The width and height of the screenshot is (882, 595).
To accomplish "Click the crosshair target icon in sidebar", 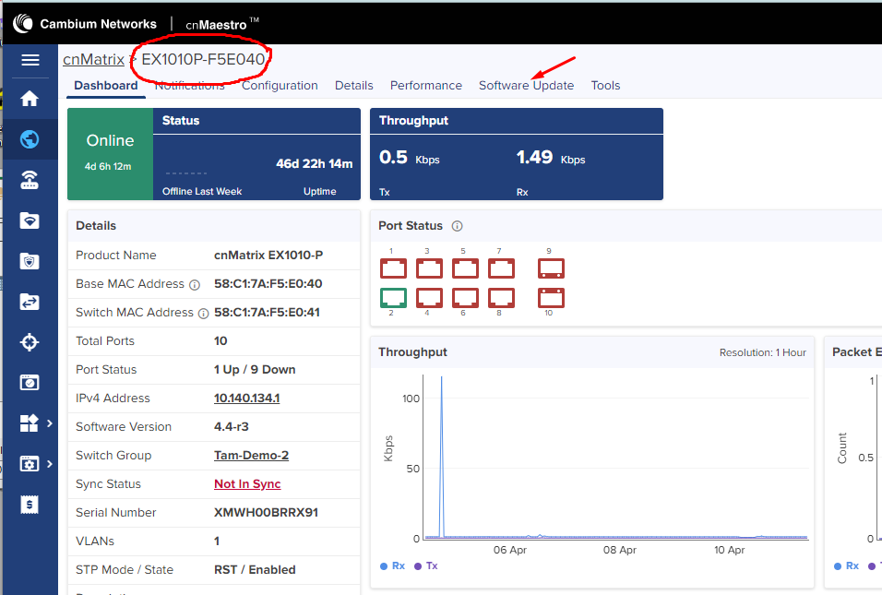I will tap(30, 342).
